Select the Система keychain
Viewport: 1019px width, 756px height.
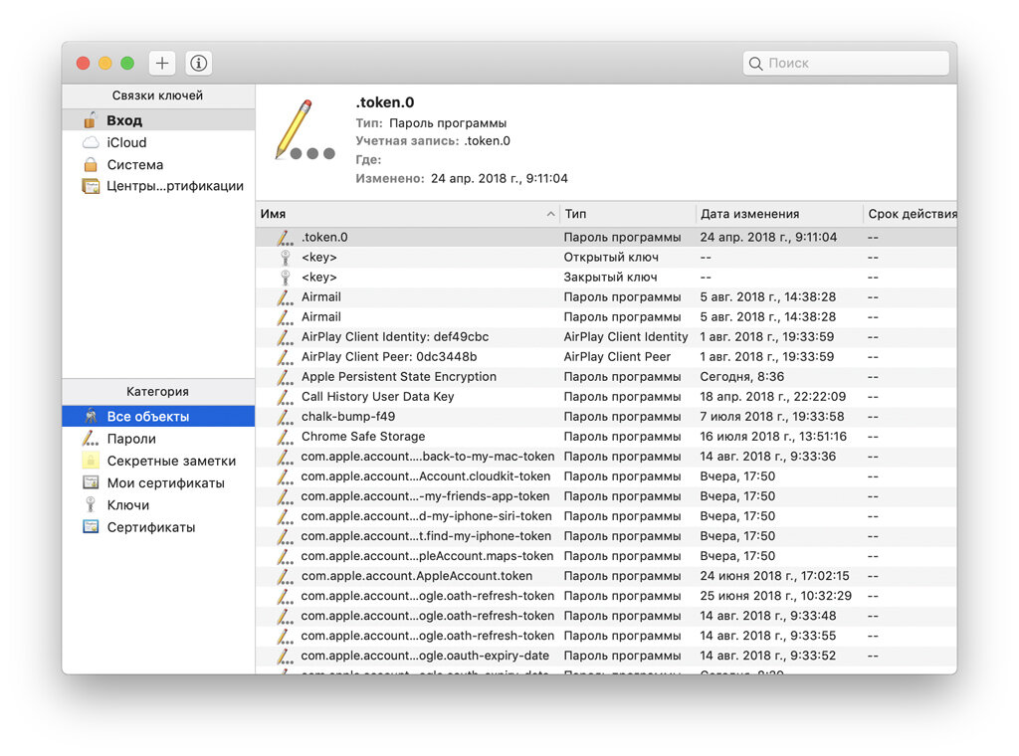point(158,164)
